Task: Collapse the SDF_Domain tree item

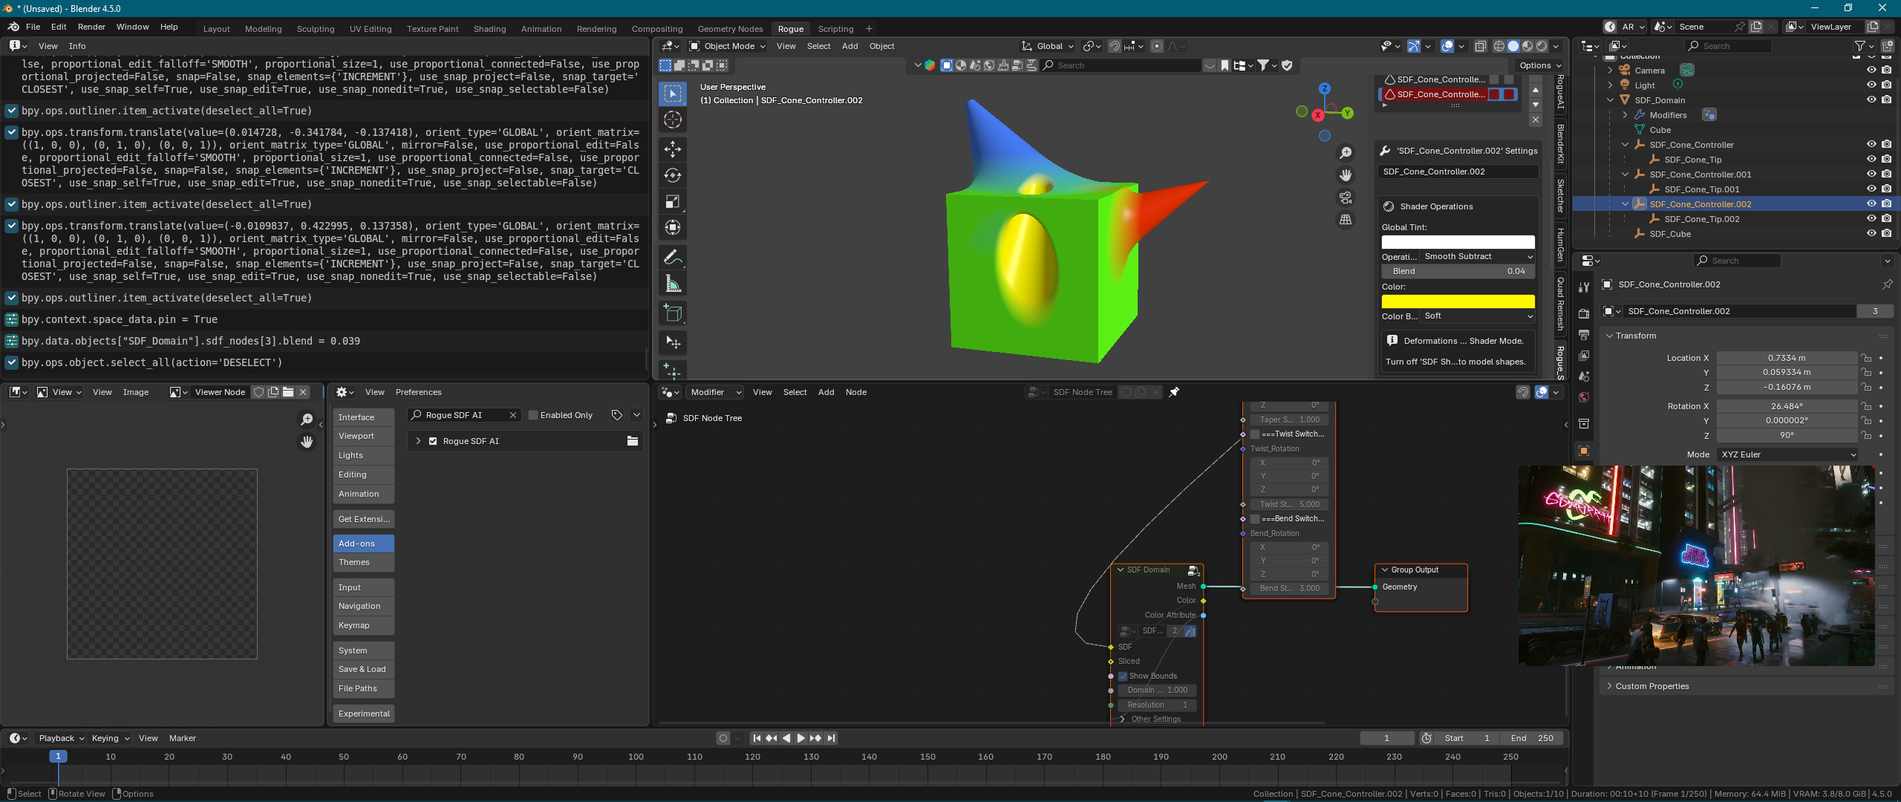Action: [1610, 100]
